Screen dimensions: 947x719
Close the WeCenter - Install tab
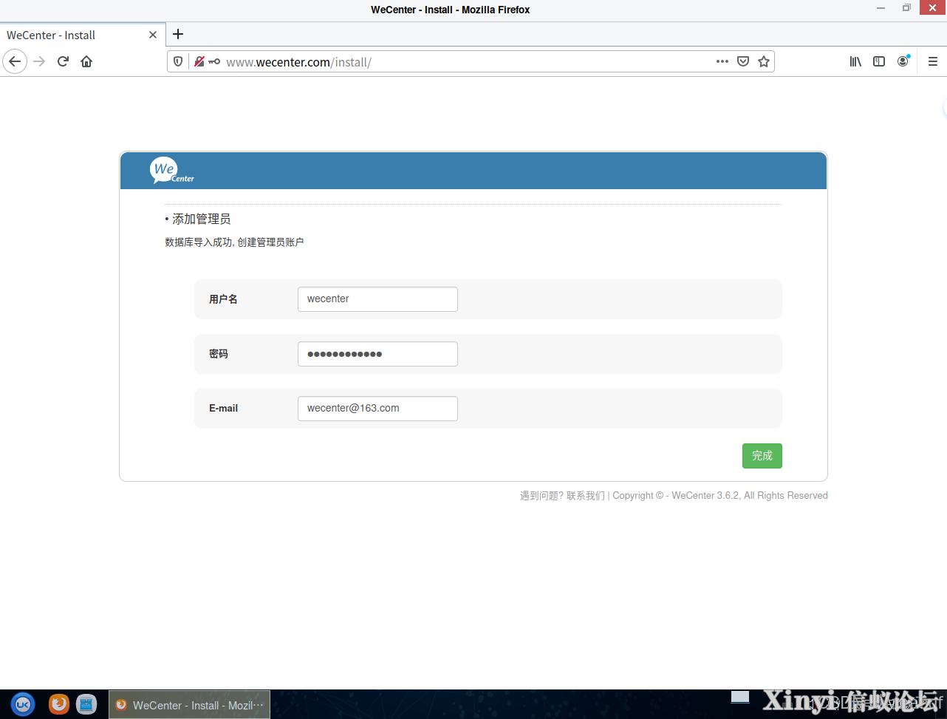pyautogui.click(x=153, y=35)
